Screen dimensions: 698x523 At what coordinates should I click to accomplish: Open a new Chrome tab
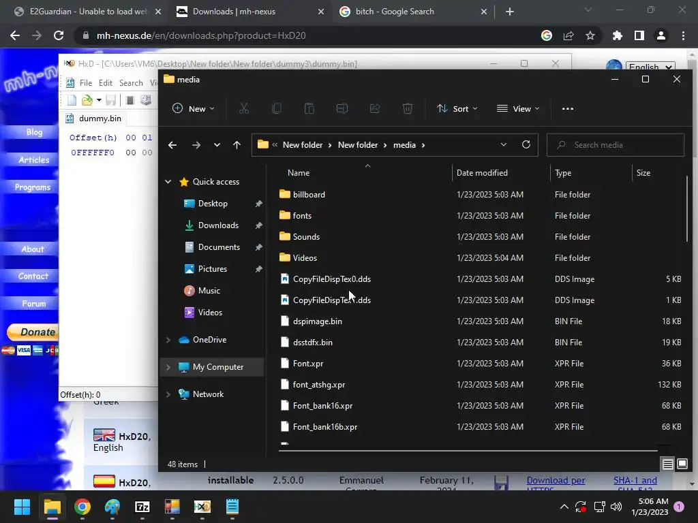coord(510,12)
